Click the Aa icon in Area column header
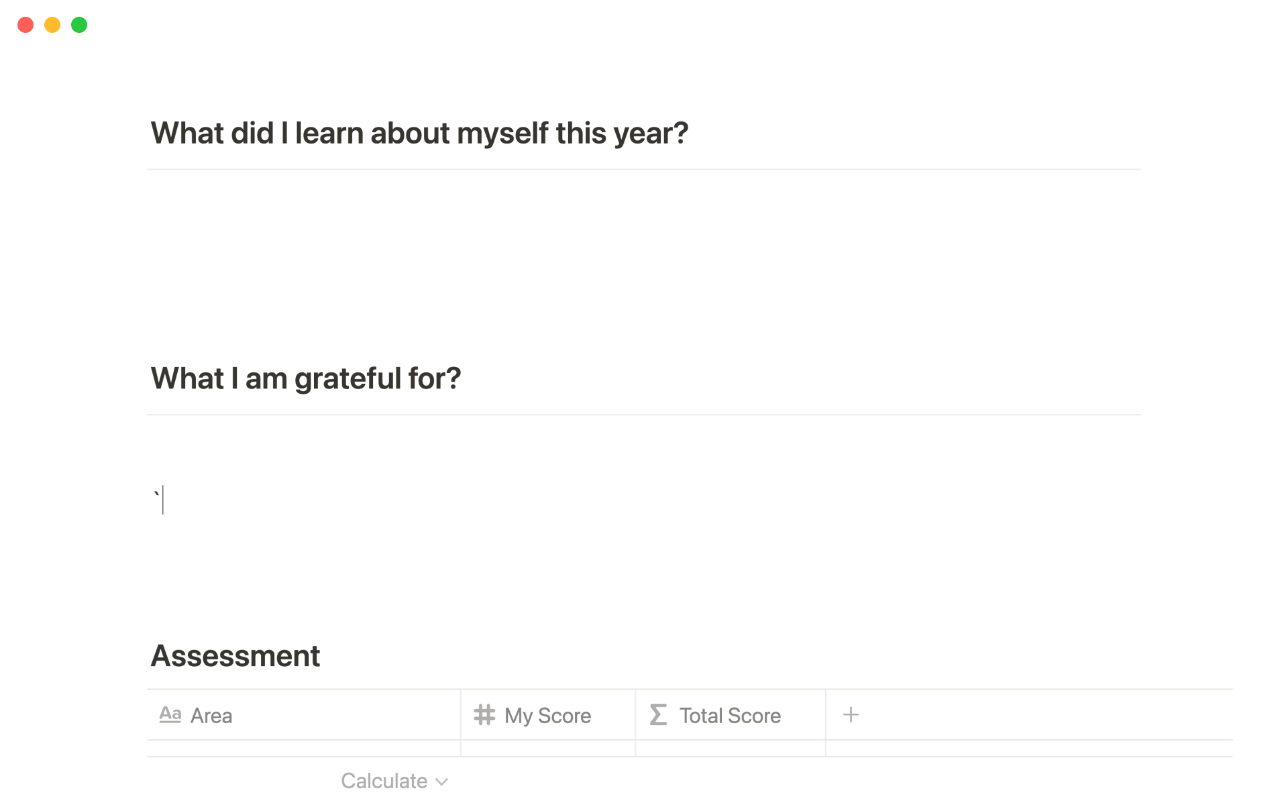Screen dimensions: 1288x805 pyautogui.click(x=170, y=715)
